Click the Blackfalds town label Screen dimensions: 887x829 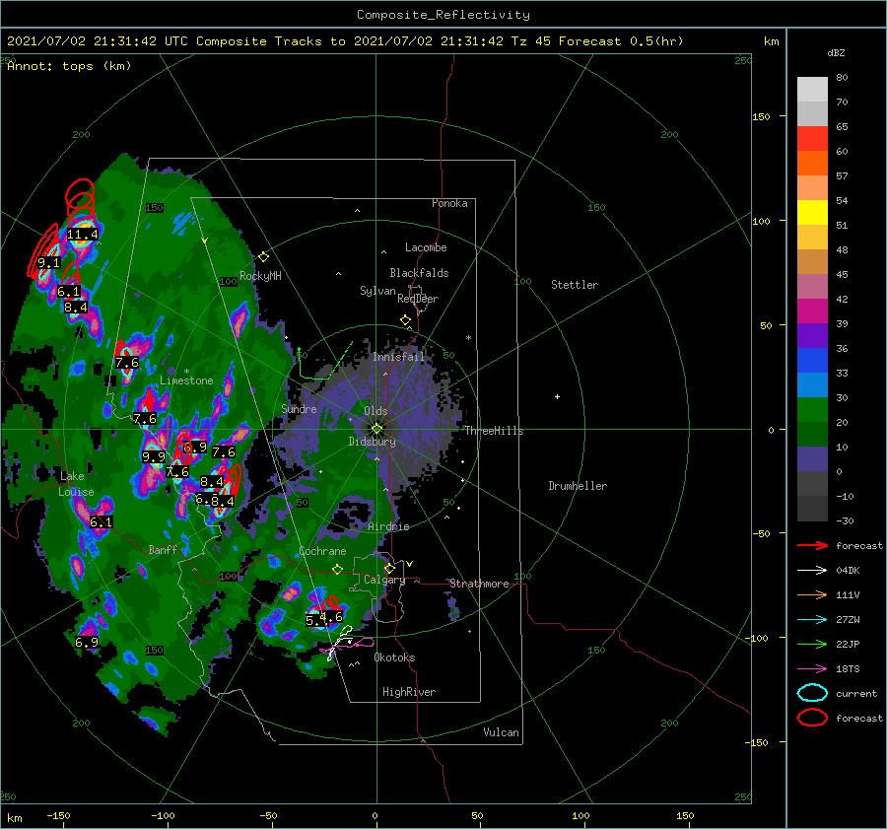[x=419, y=273]
